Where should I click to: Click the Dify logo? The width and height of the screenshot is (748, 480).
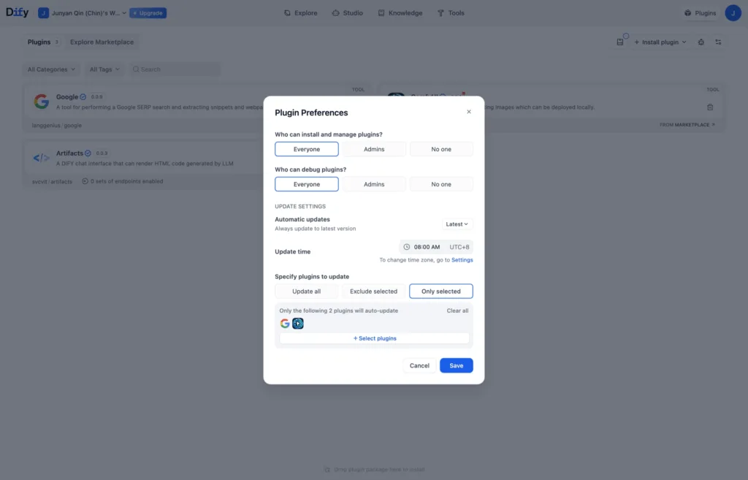[x=17, y=12]
